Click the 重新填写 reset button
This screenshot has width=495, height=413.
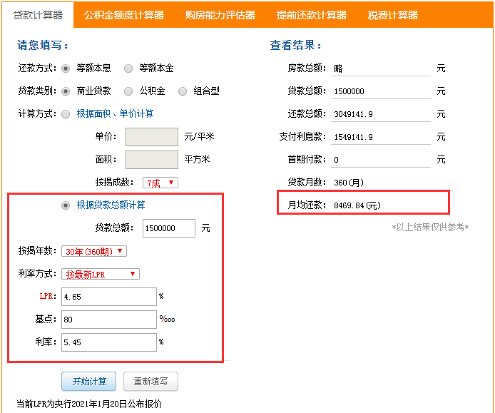coord(151,381)
